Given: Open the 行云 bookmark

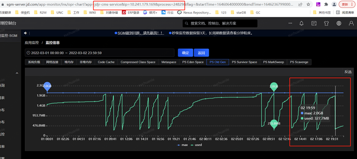Looking at the screenshot, I should click(x=167, y=13).
